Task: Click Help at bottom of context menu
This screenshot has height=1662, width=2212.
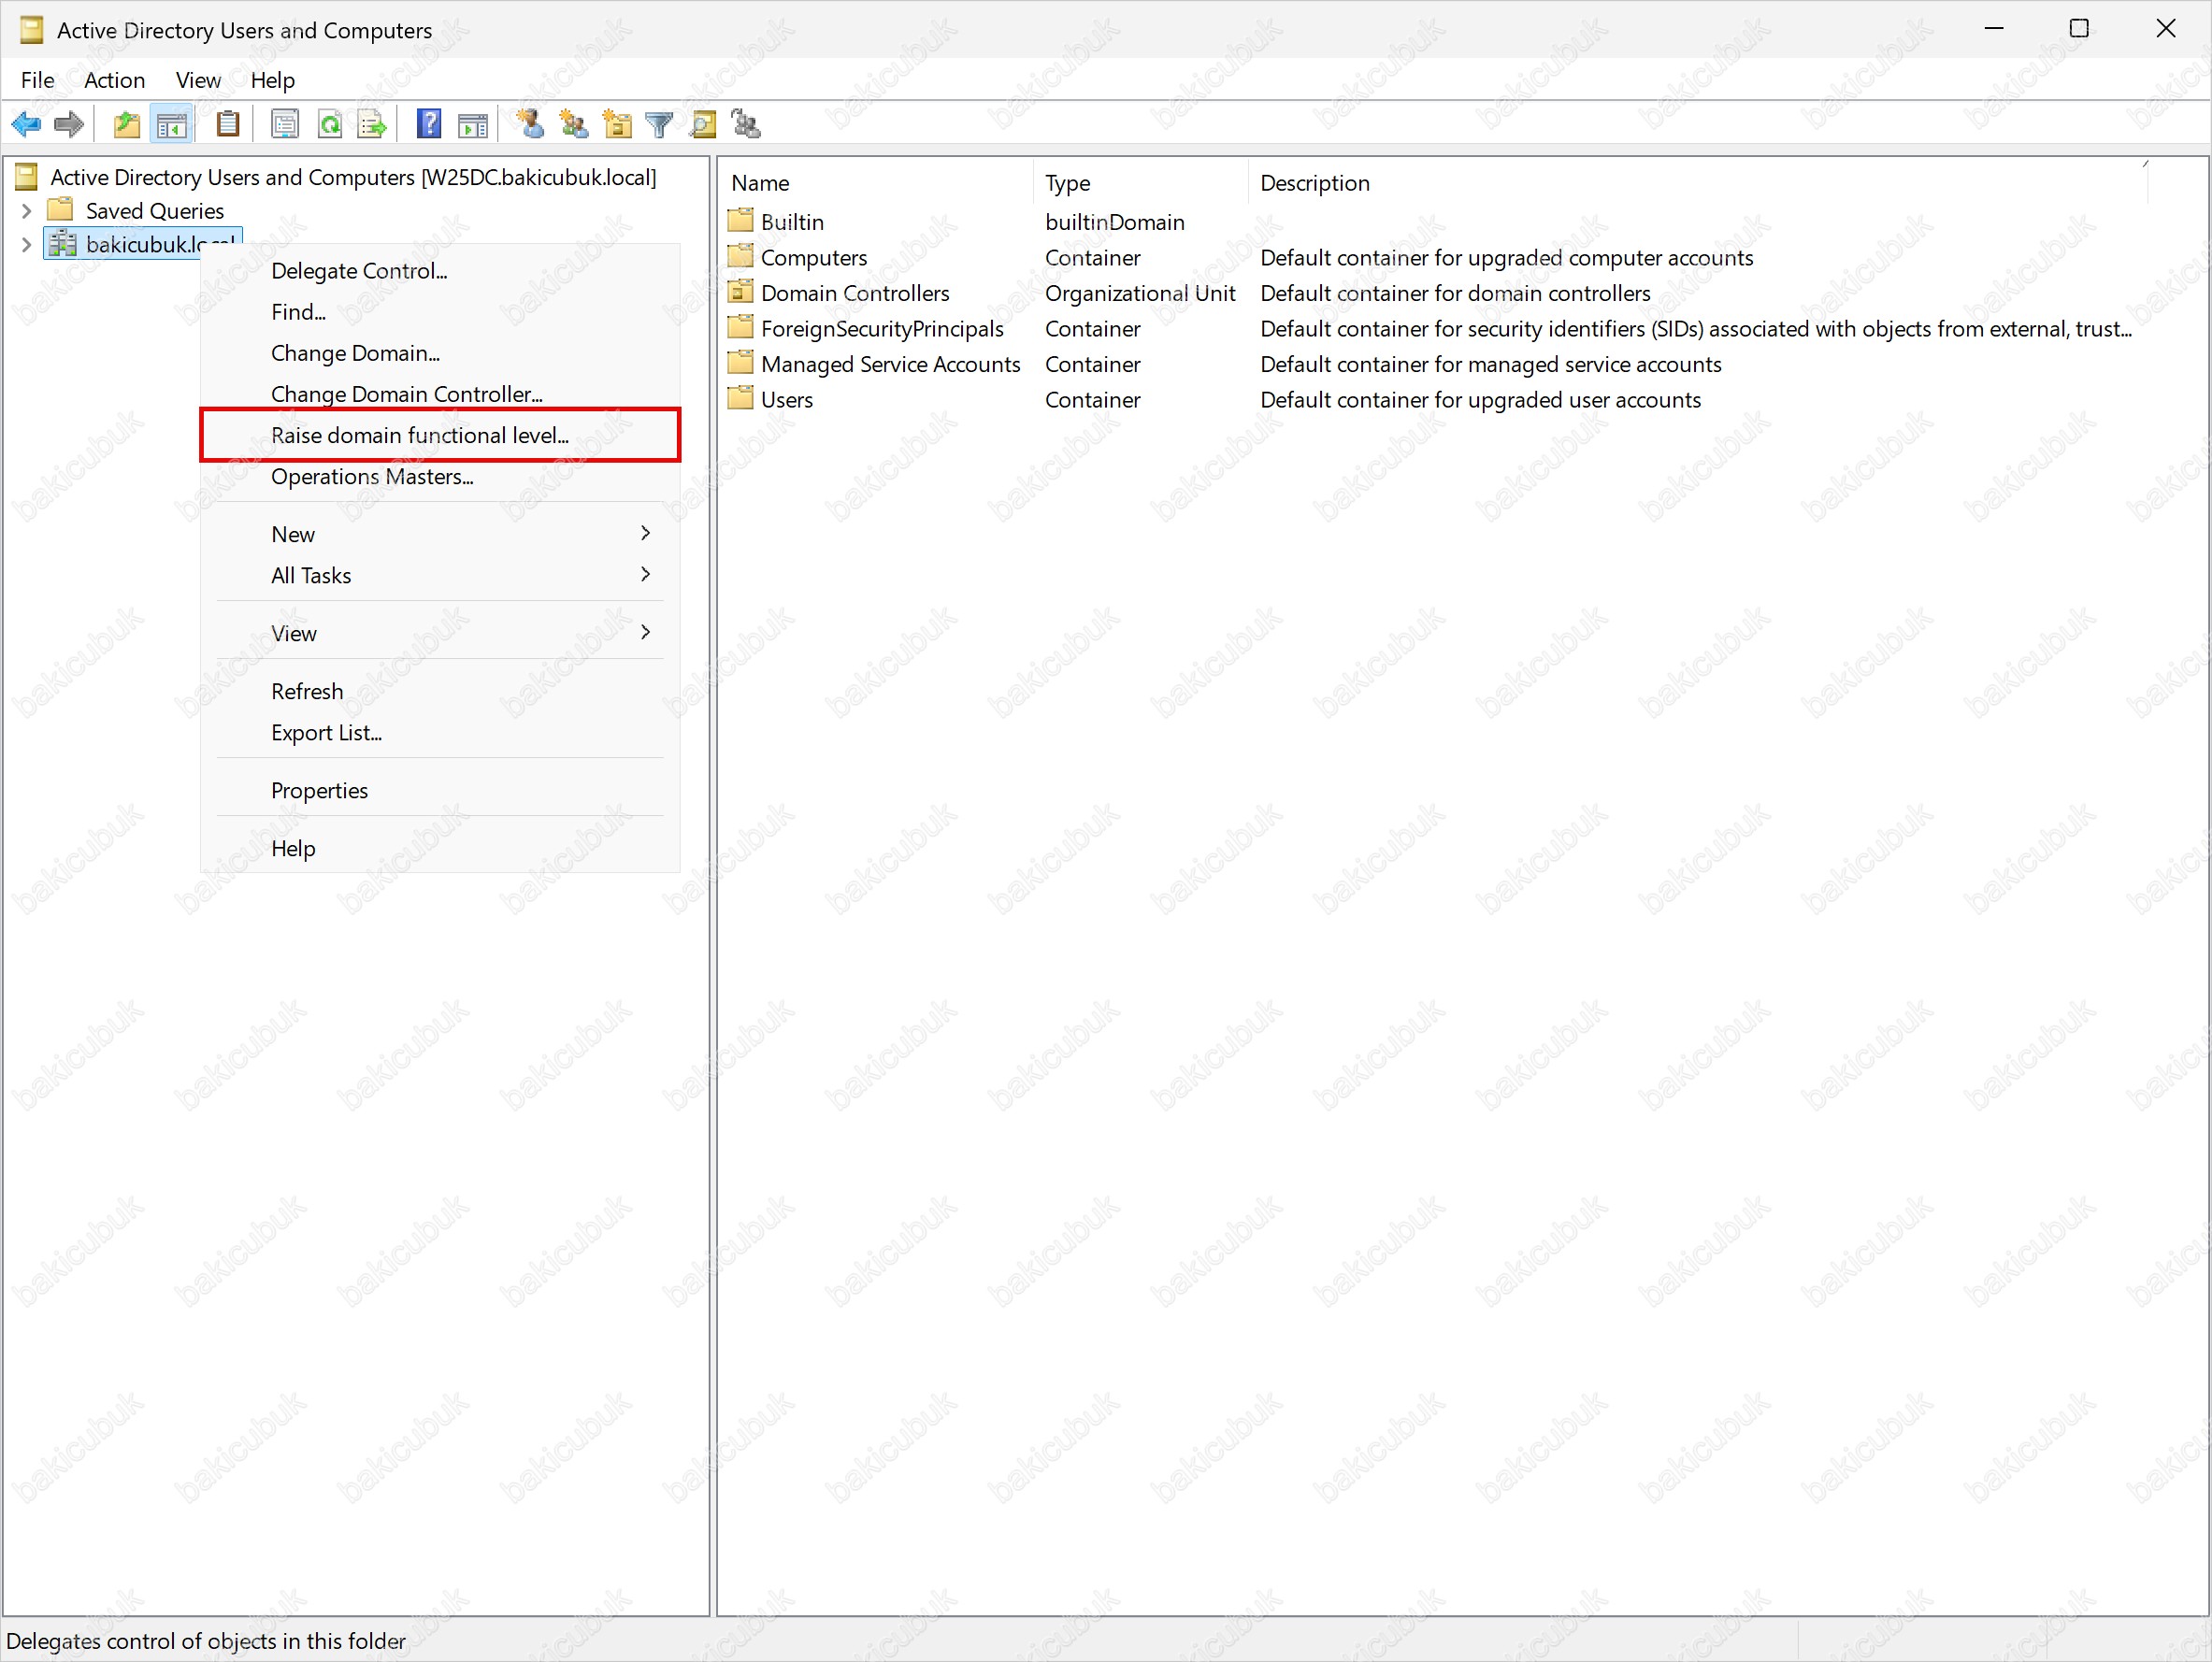Action: pos(440,849)
